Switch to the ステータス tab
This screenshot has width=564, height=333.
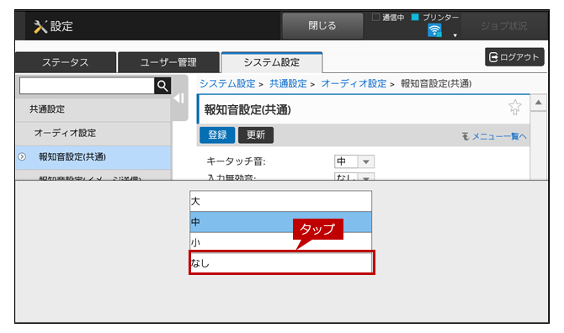point(66,62)
